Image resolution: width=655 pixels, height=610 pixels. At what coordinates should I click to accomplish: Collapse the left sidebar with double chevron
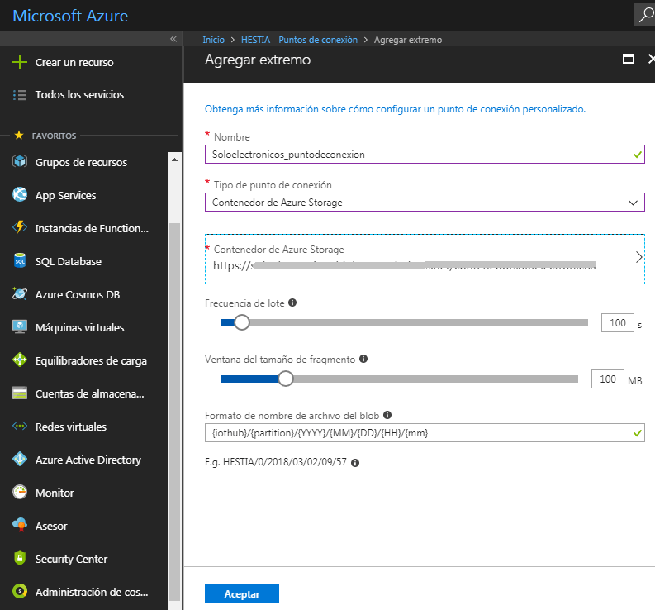coord(173,39)
